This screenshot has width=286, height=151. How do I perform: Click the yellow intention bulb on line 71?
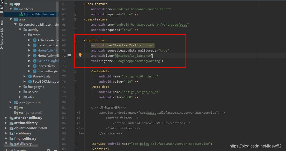tap(80, 55)
